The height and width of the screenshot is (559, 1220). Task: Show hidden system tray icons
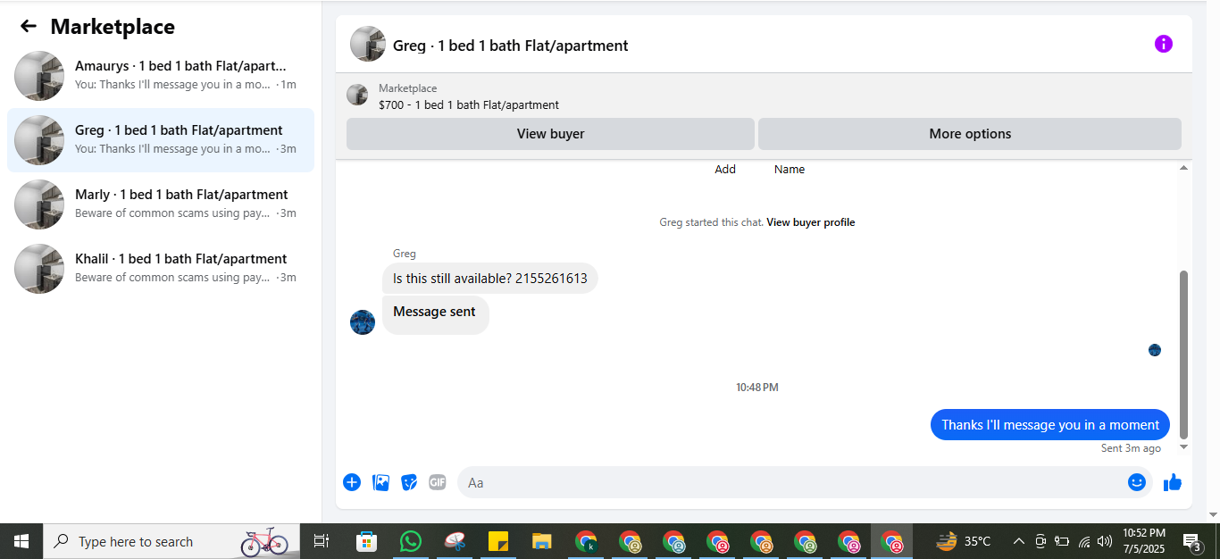(x=1018, y=541)
